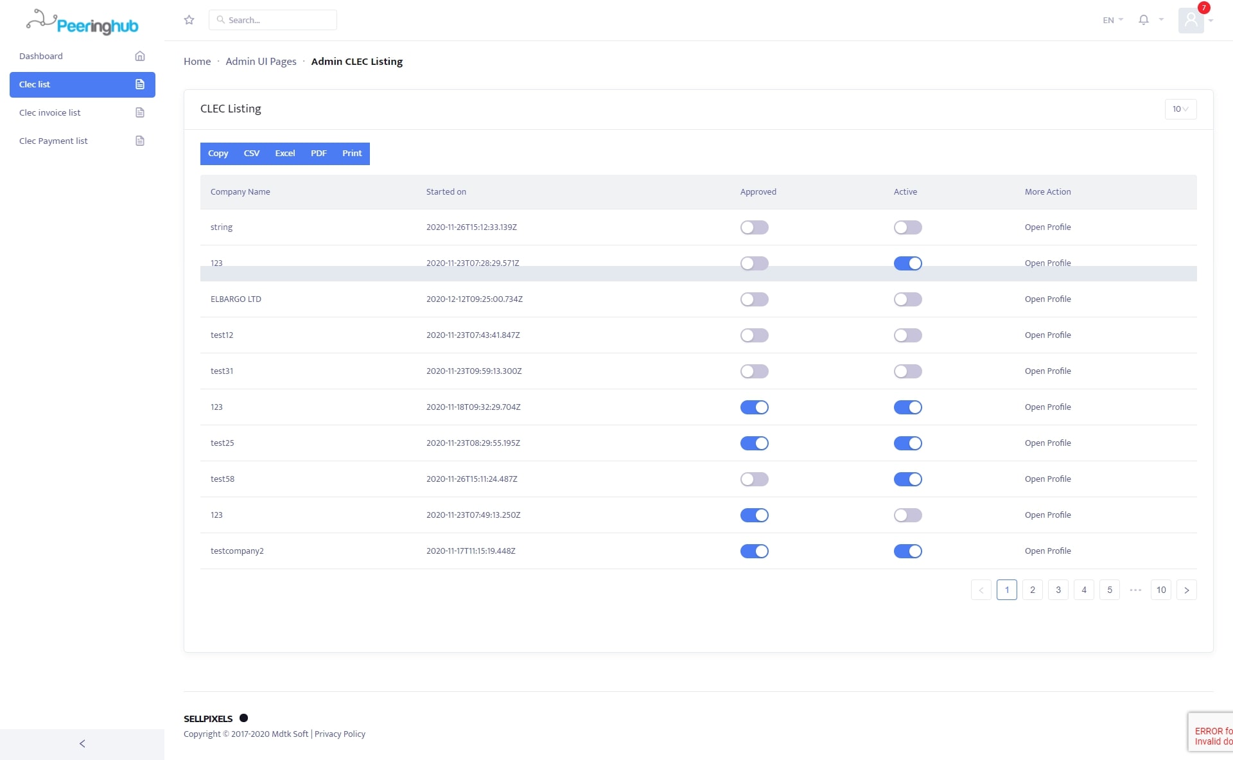Open the EN language dropdown
The height and width of the screenshot is (760, 1233).
[x=1112, y=20]
